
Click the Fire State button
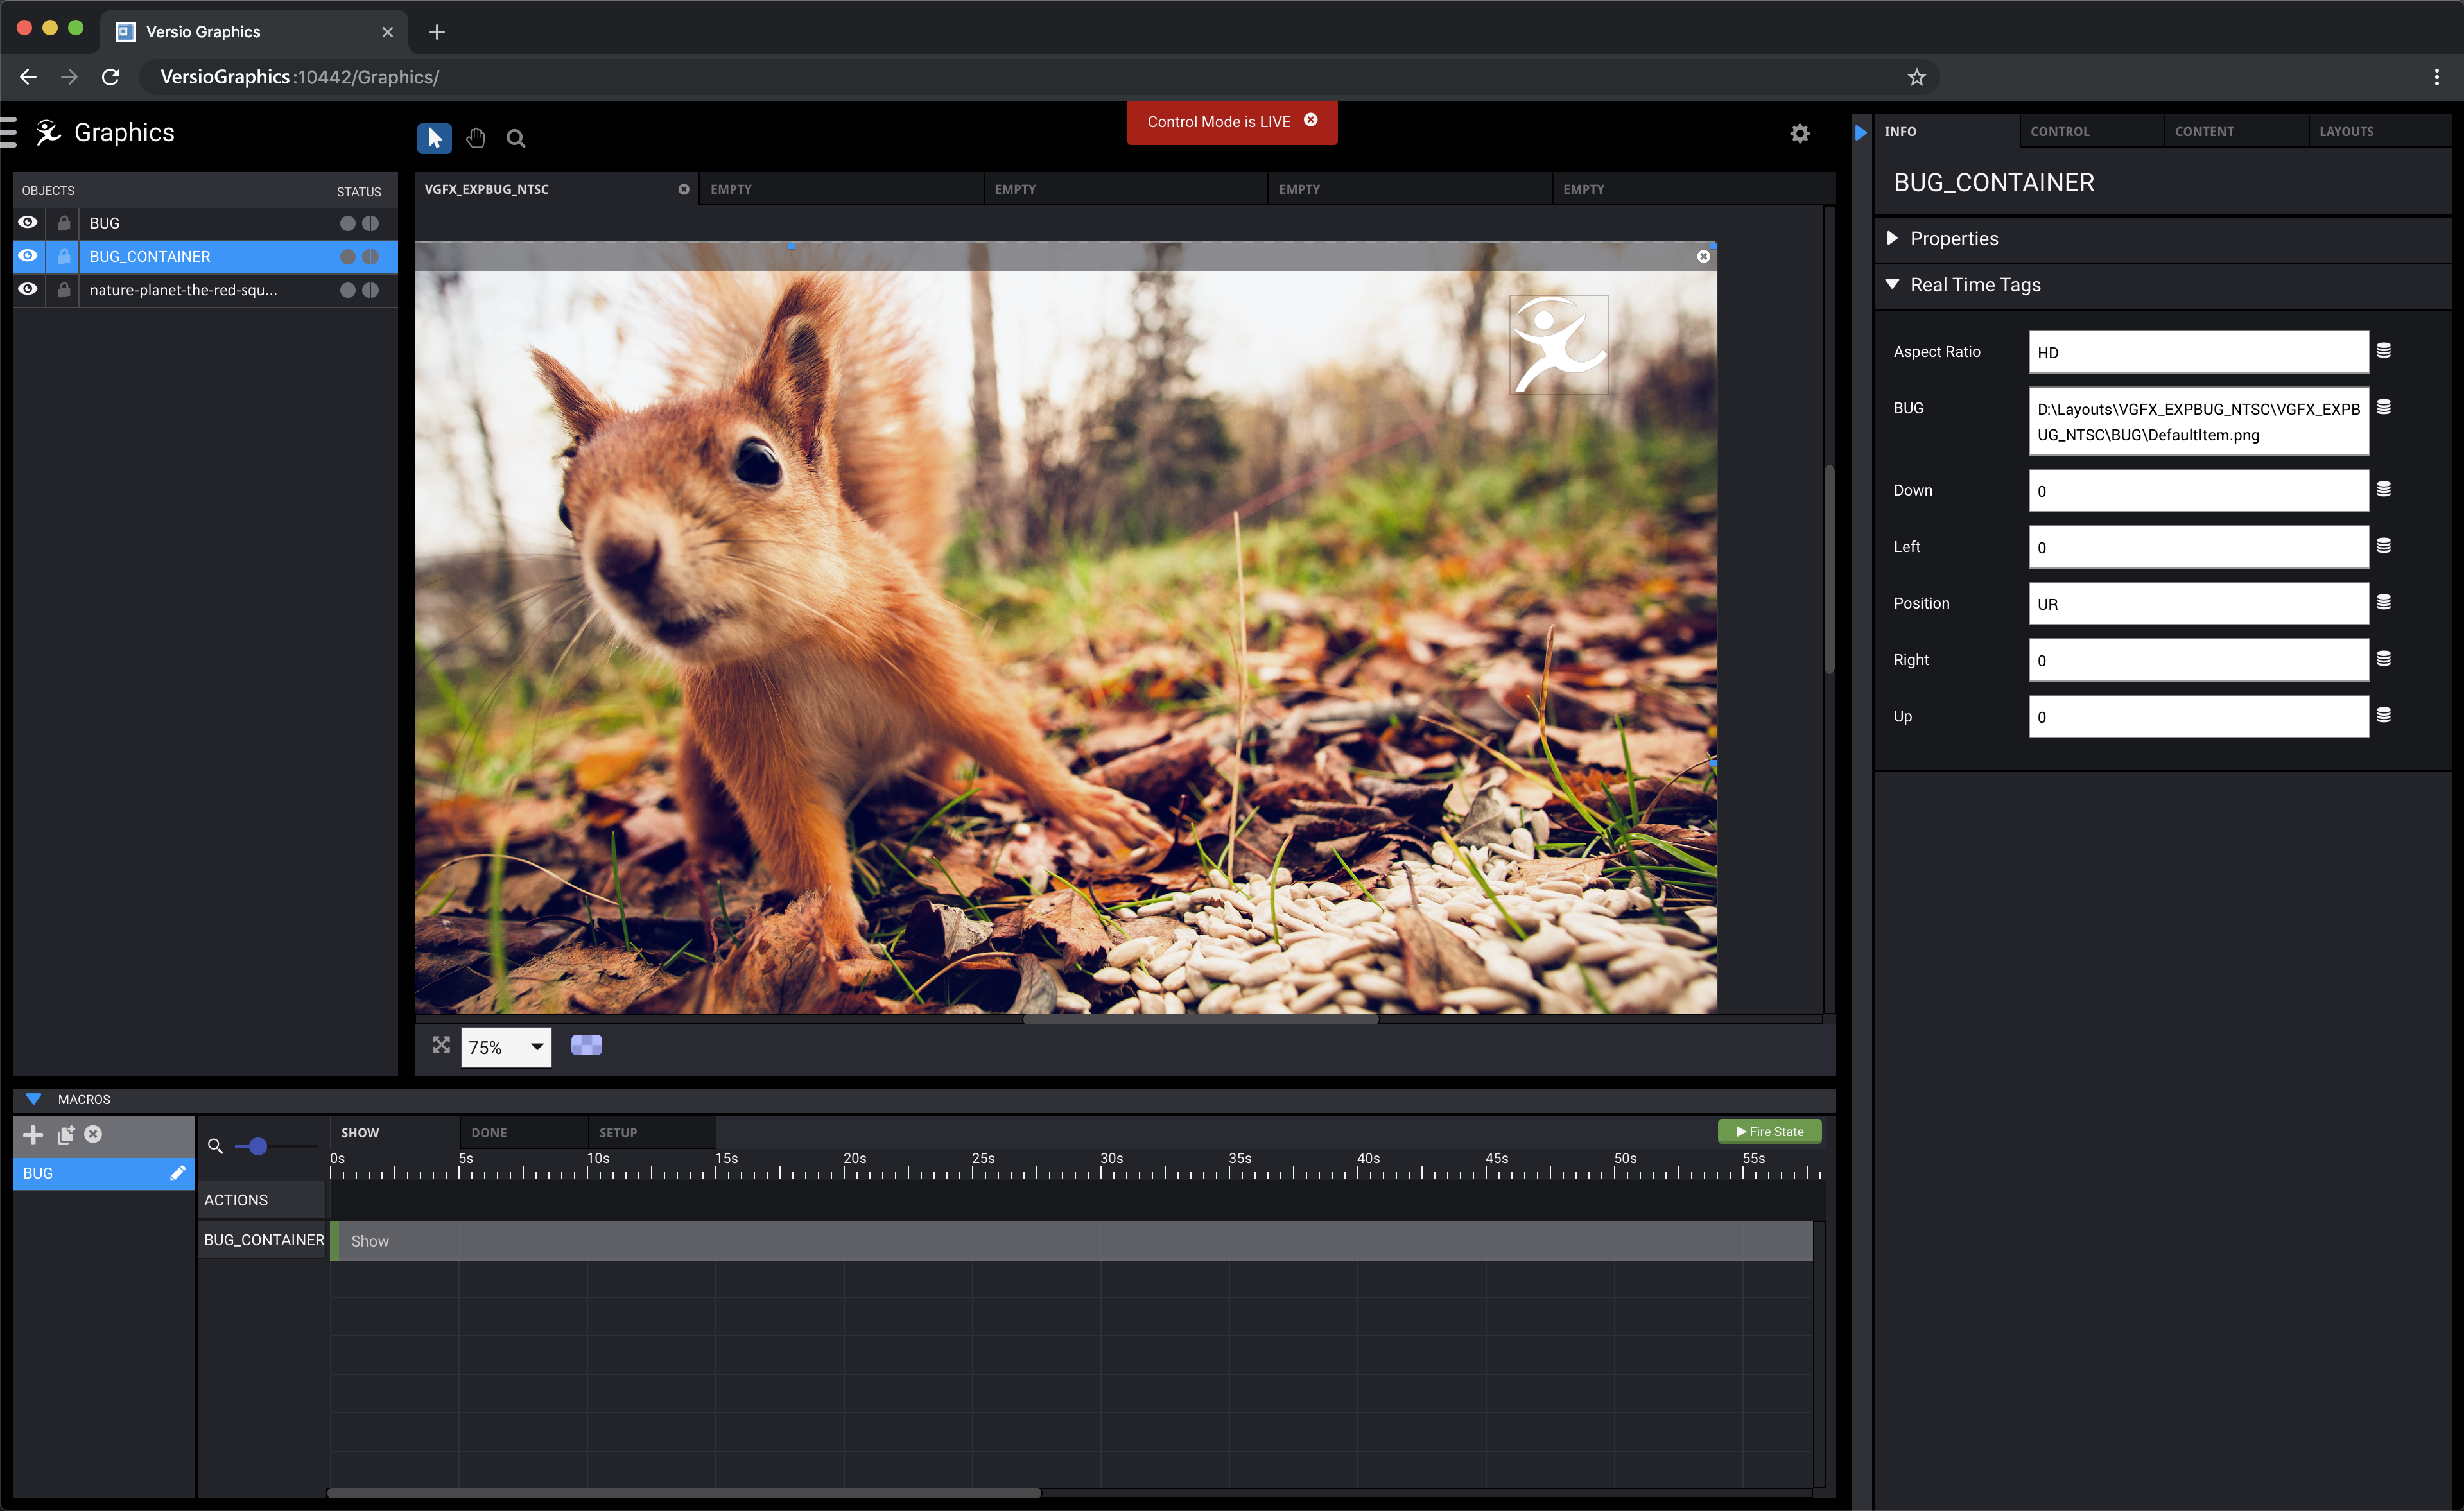1769,1131
